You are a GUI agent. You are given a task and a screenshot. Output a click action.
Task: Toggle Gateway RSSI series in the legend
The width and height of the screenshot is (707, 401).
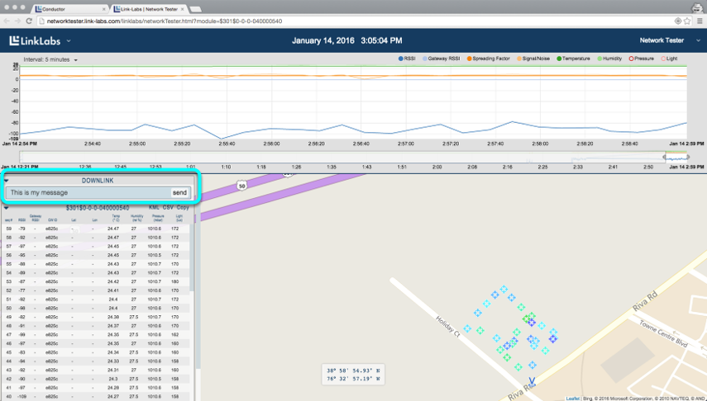coord(442,59)
